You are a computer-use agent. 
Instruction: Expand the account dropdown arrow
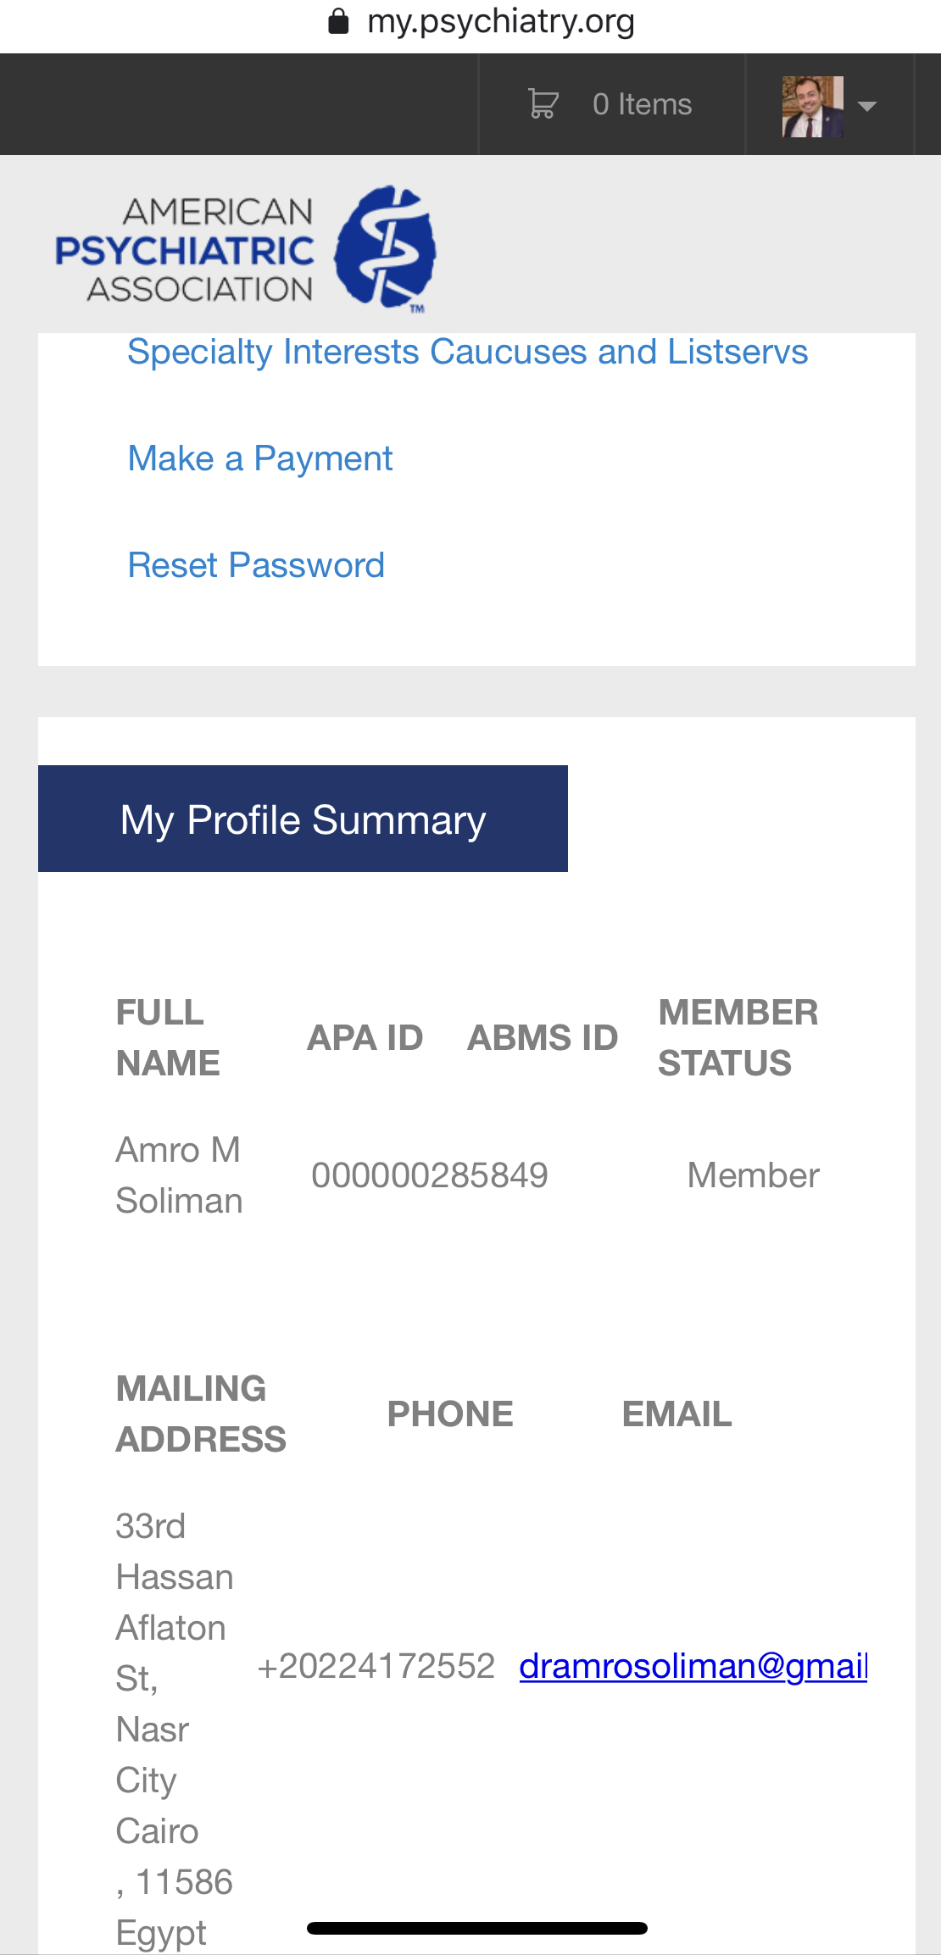click(866, 106)
